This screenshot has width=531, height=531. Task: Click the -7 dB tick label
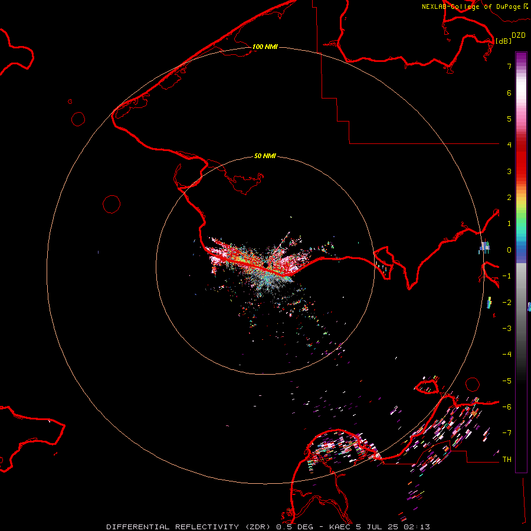click(507, 433)
